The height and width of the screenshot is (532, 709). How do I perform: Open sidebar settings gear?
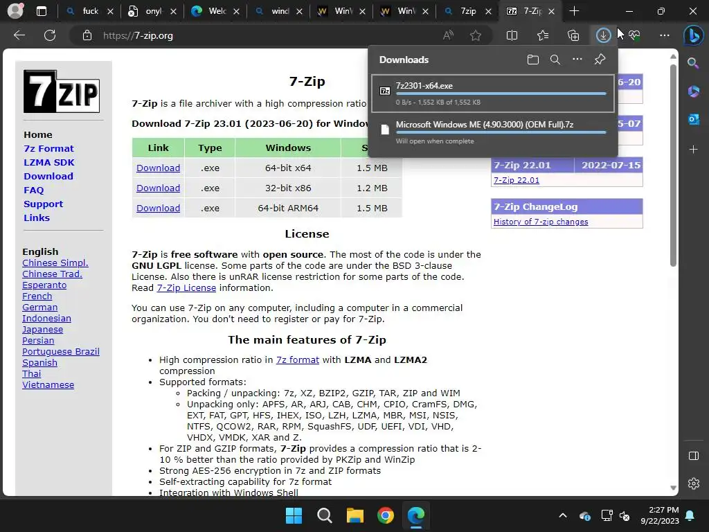(x=693, y=483)
